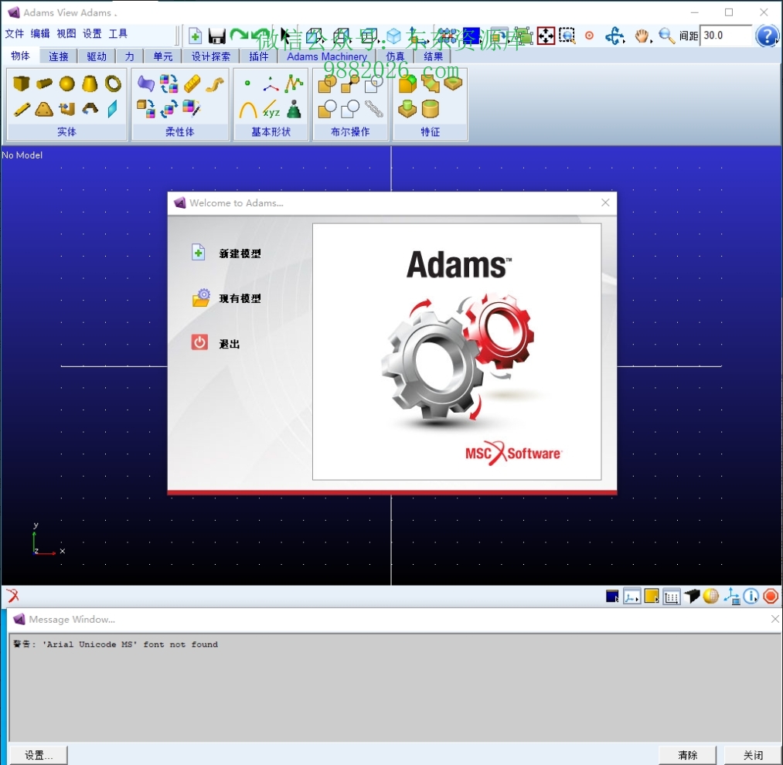Click 新建模型 in the welcome dialog

[240, 253]
